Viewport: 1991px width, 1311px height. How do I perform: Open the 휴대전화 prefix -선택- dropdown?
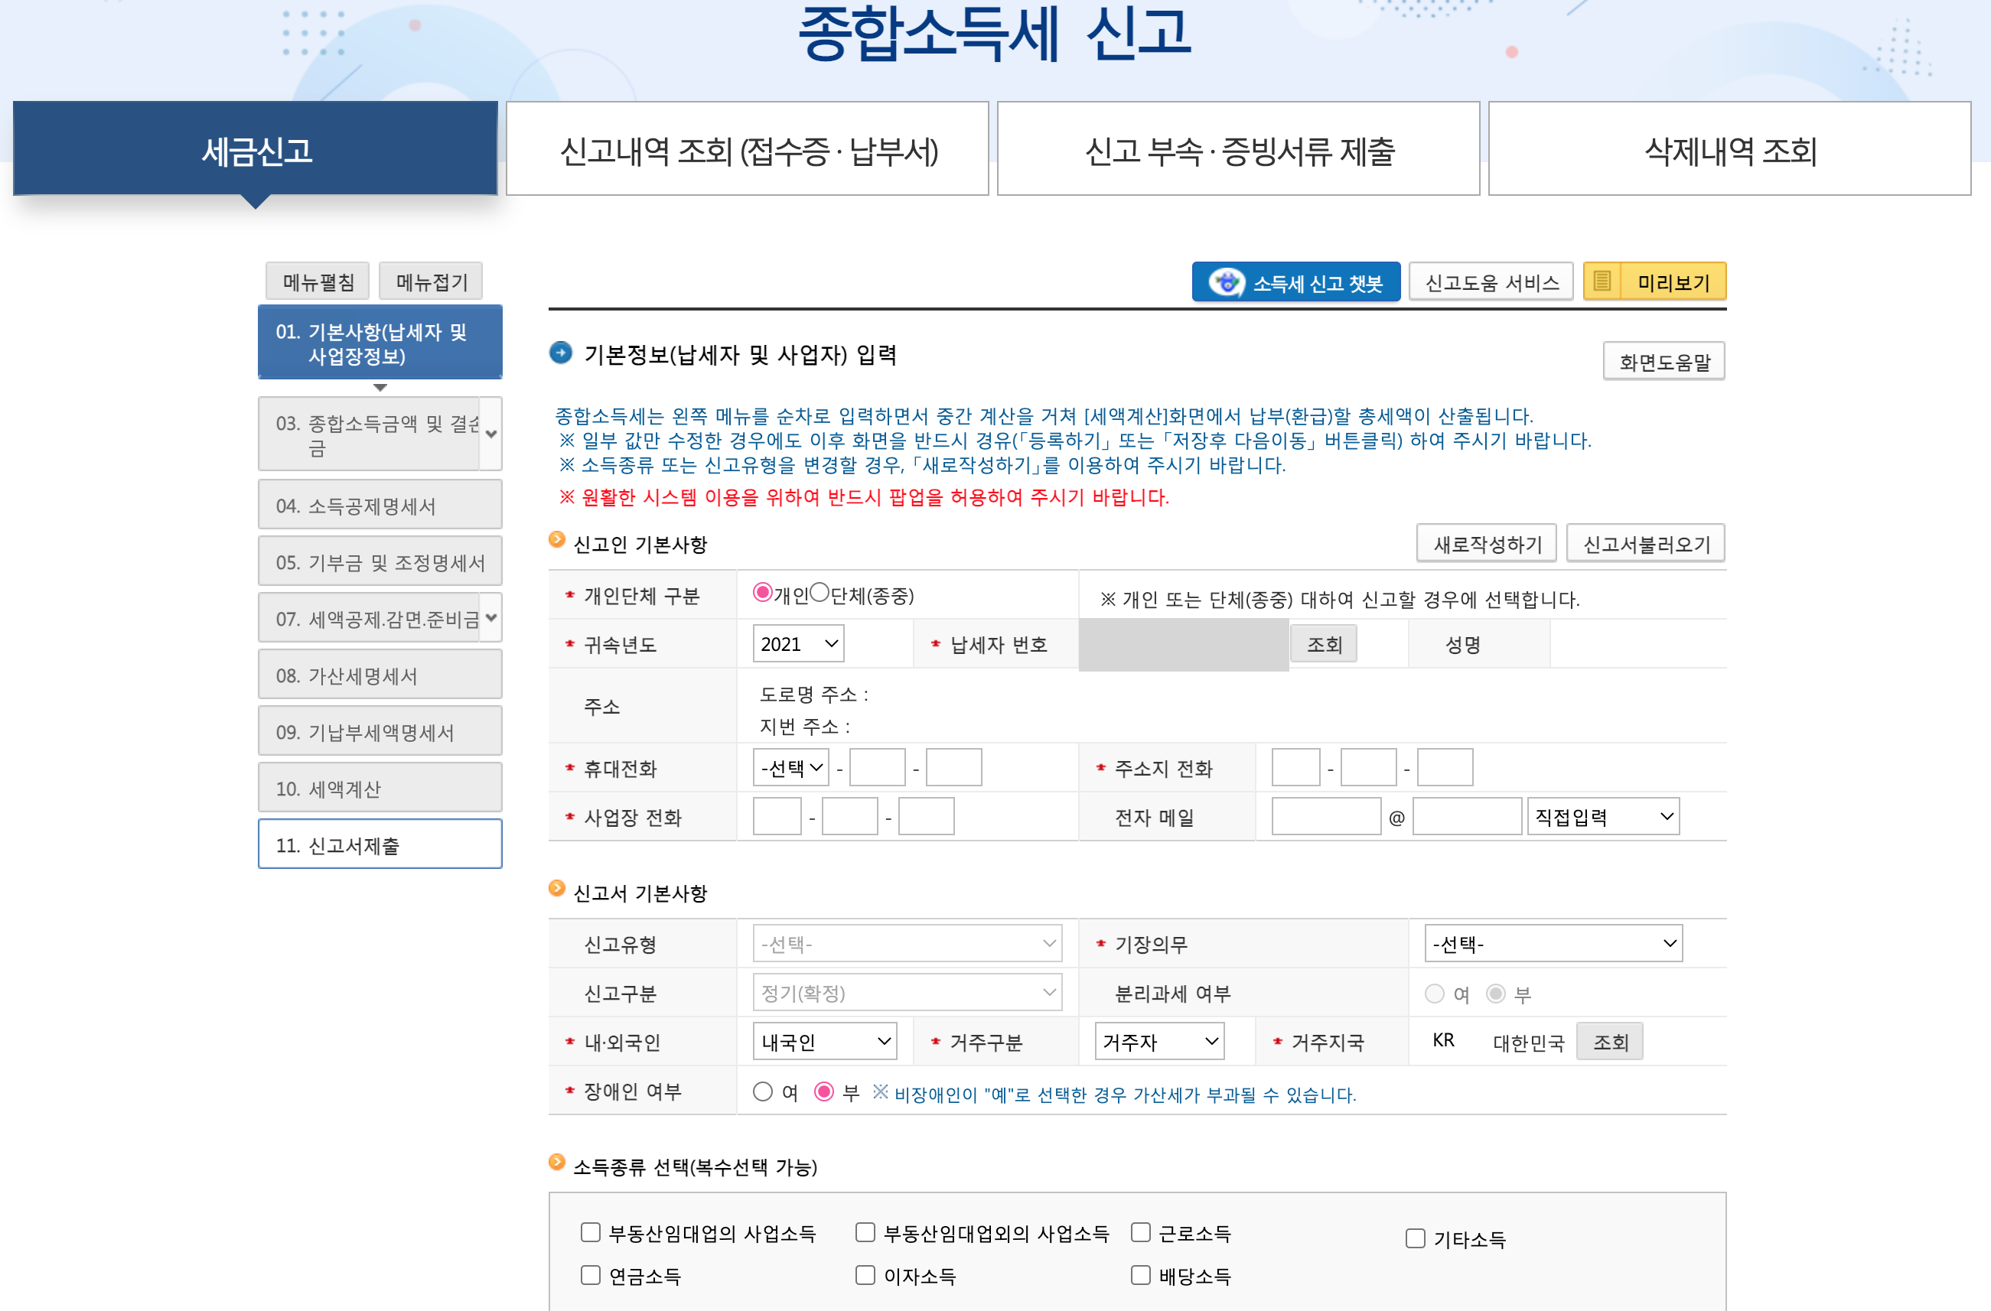[x=790, y=767]
